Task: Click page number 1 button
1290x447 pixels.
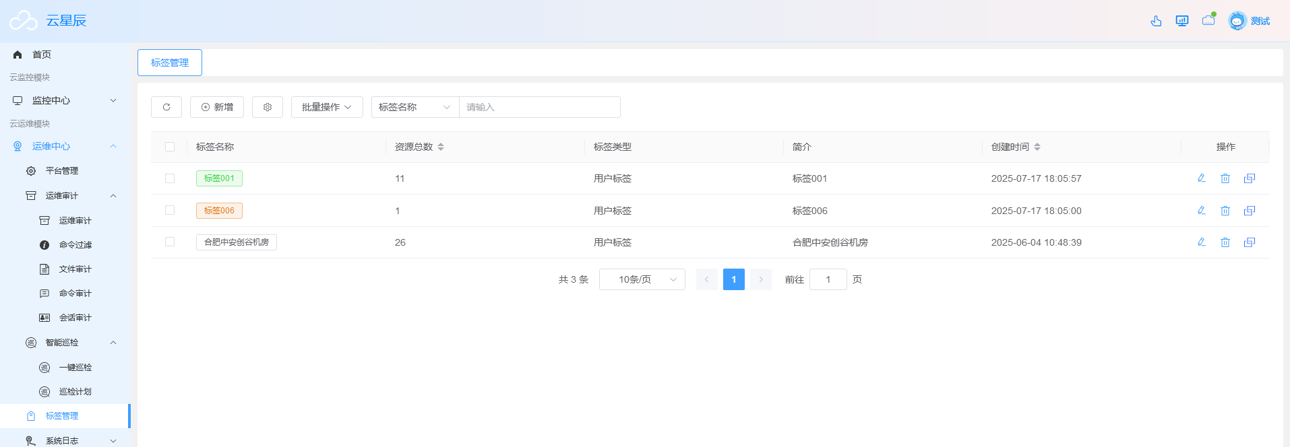Action: point(734,279)
